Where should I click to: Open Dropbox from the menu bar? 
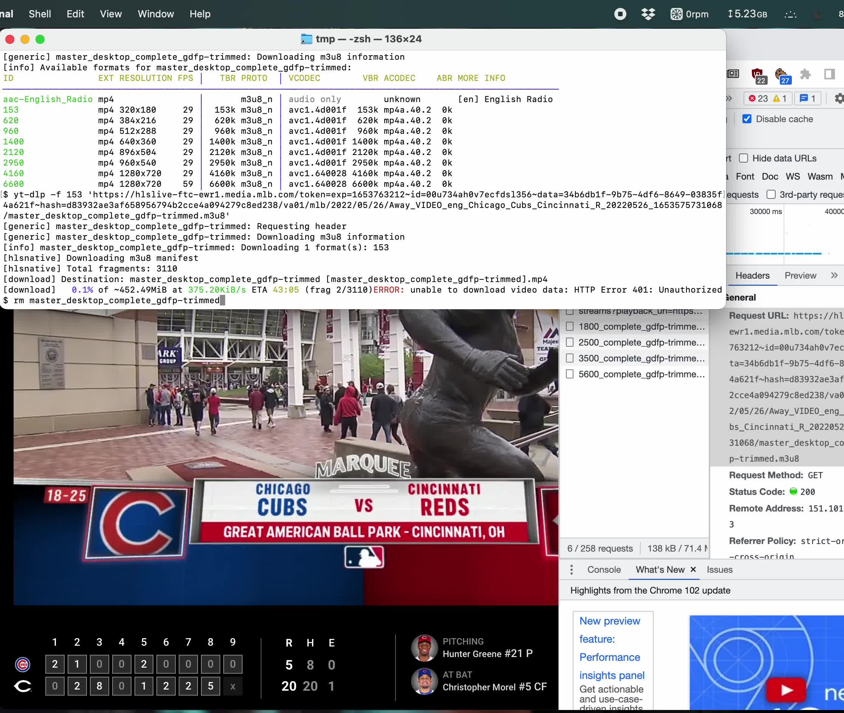click(x=649, y=14)
